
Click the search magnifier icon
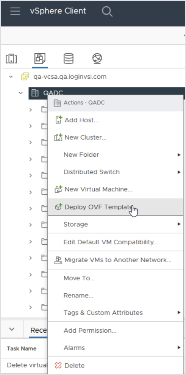click(107, 11)
